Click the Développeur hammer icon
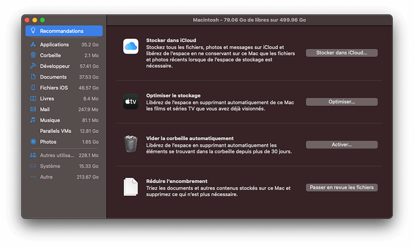Image resolution: width=414 pixels, height=247 pixels. 33,66
